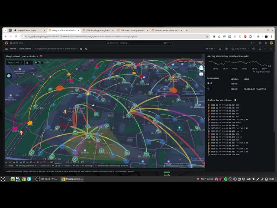
Task: Open Grafana news feed icon
Action: point(266,43)
